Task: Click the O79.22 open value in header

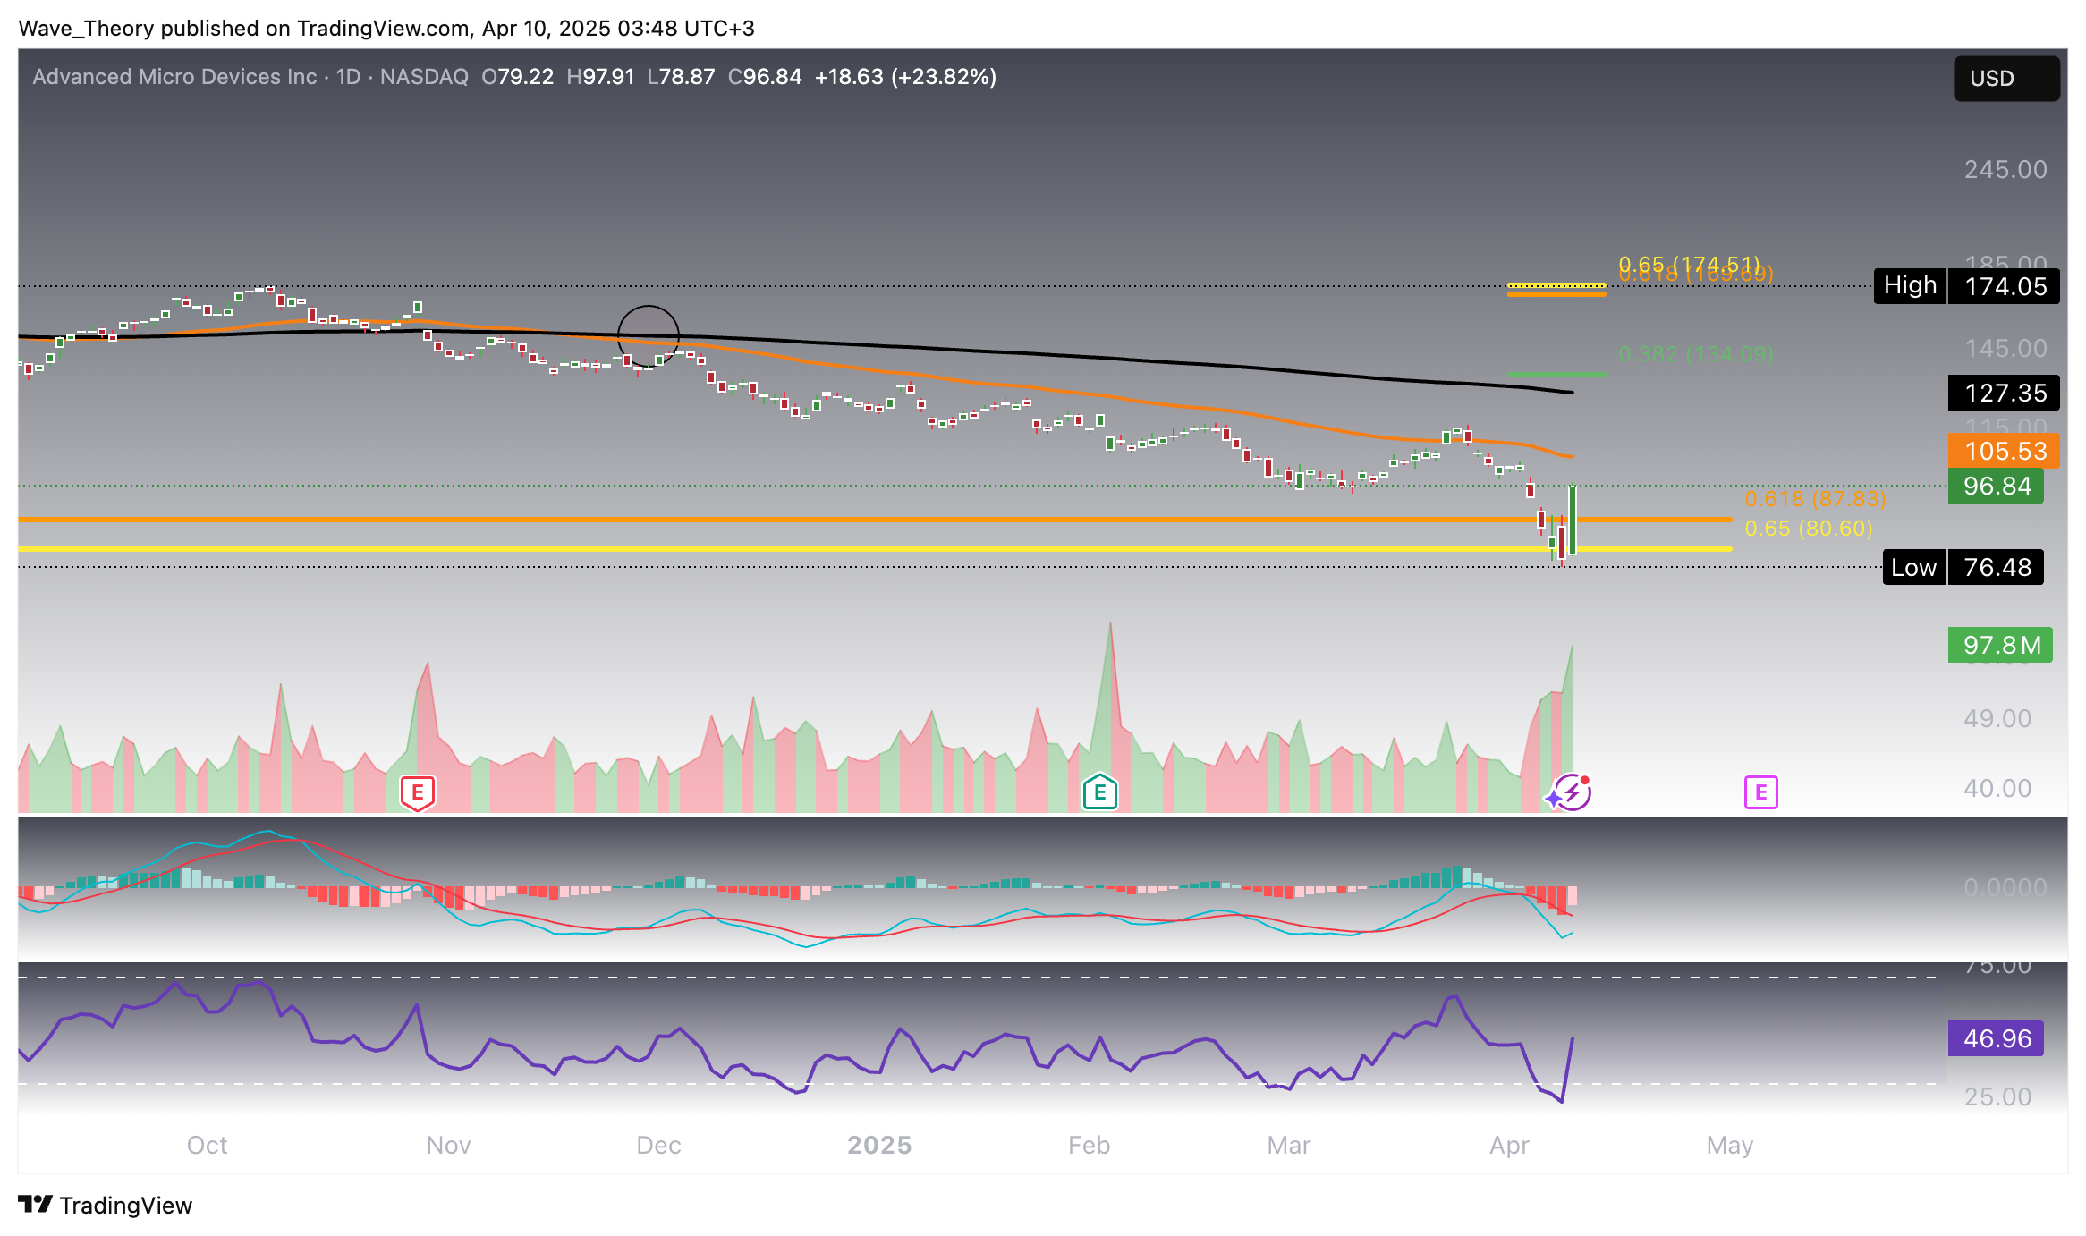Action: click(x=517, y=77)
